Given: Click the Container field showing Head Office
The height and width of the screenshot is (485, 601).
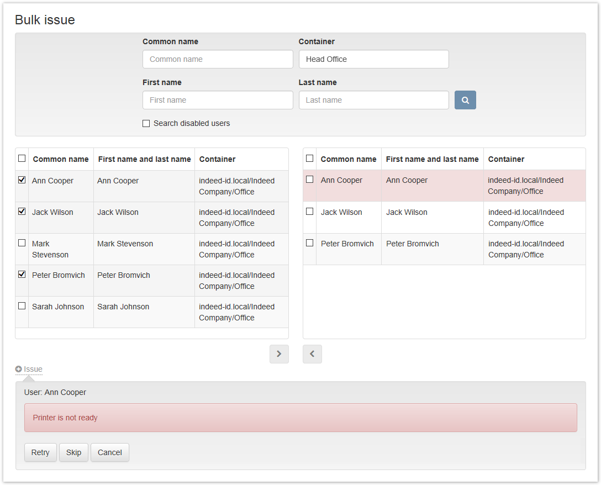Looking at the screenshot, I should tap(373, 59).
